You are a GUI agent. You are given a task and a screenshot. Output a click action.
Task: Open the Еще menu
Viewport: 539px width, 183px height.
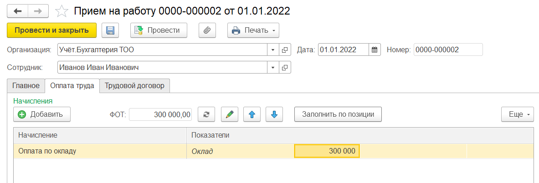coord(518,114)
